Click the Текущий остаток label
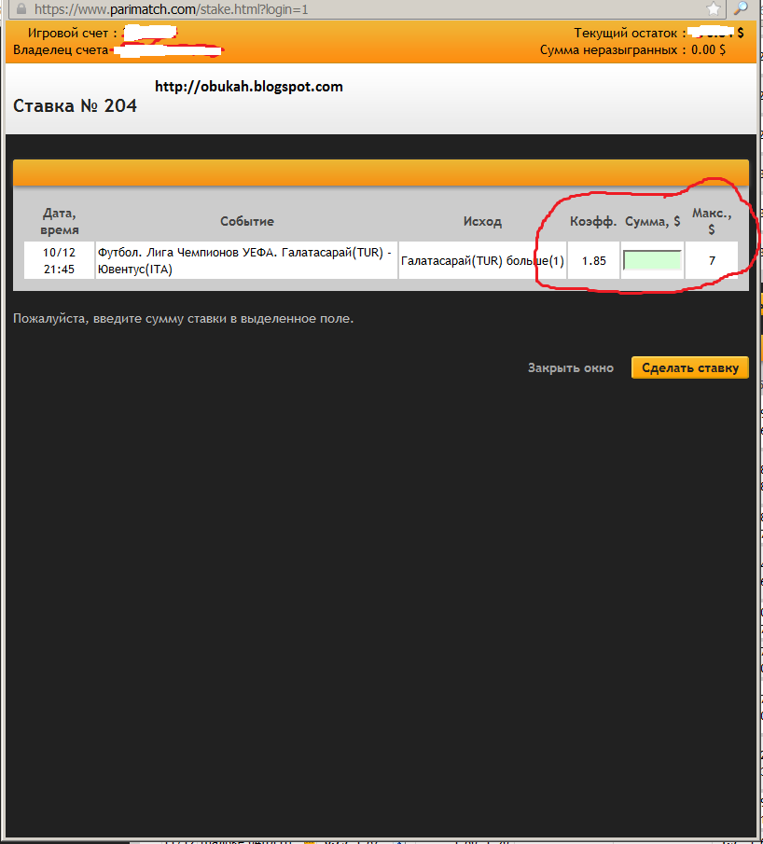The width and height of the screenshot is (763, 844). point(625,33)
